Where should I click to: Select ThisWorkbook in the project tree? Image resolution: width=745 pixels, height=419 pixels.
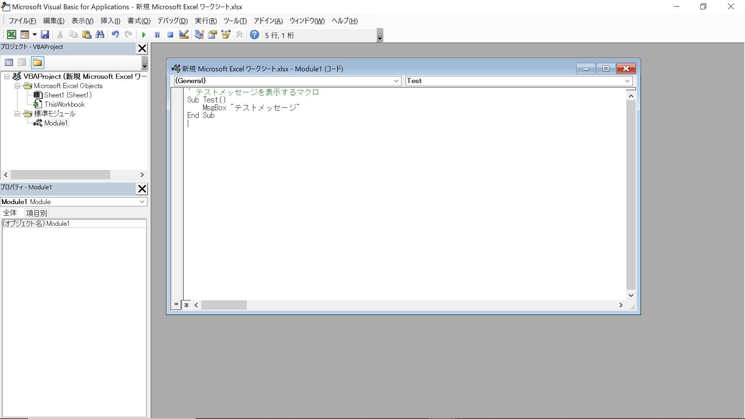click(64, 104)
